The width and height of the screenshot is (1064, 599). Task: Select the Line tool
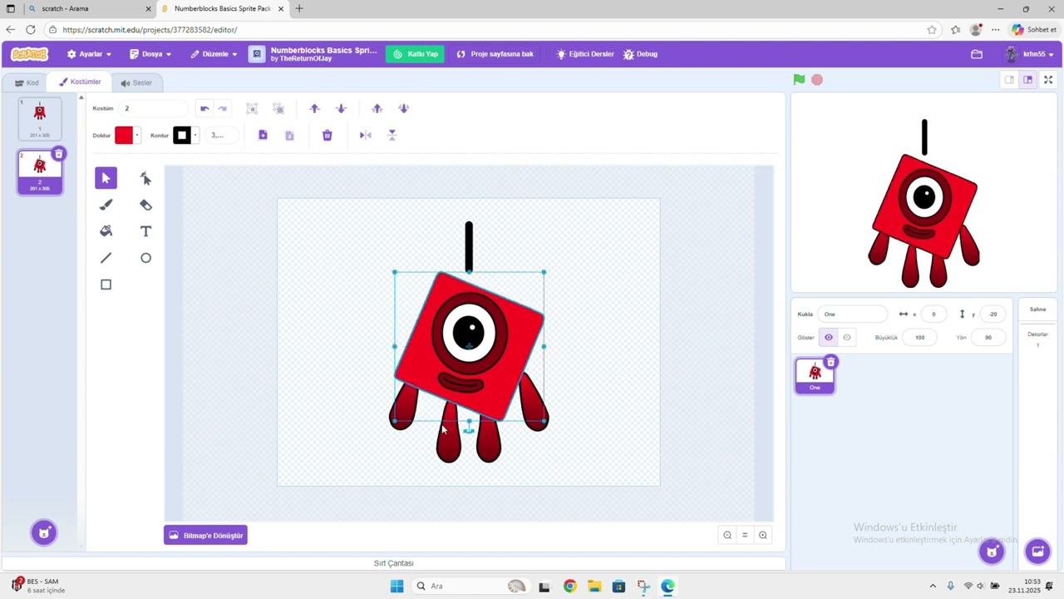coord(106,258)
